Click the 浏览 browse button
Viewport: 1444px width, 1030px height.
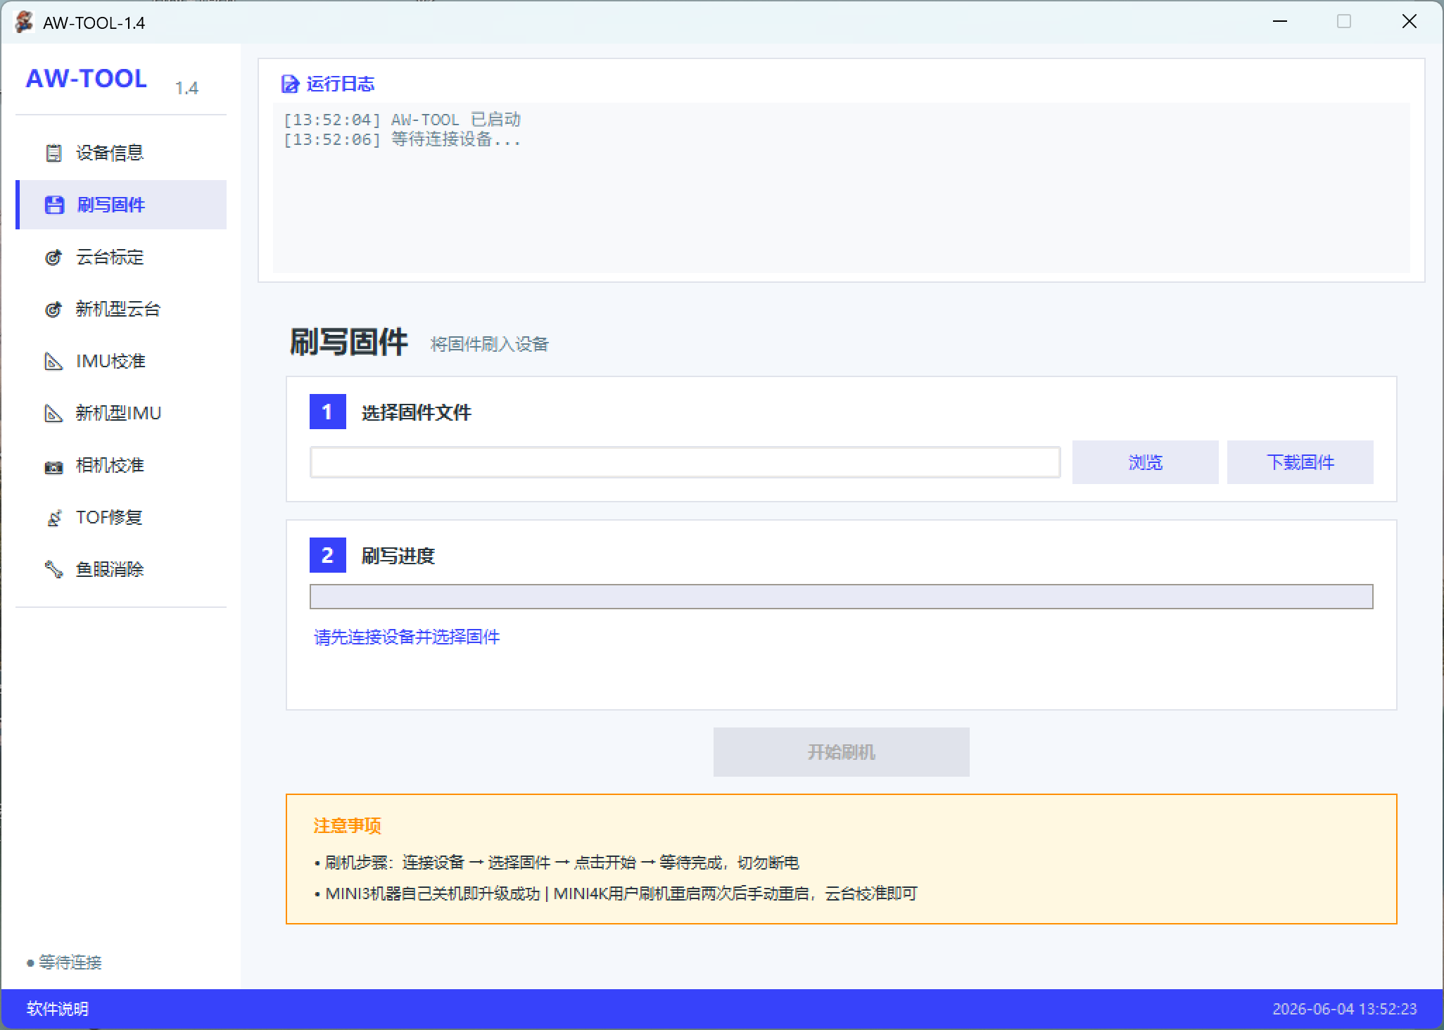(1145, 462)
